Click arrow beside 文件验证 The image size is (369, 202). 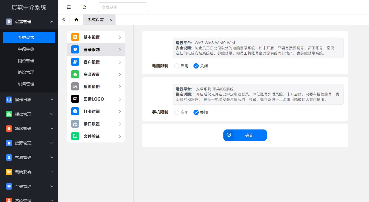point(120,136)
